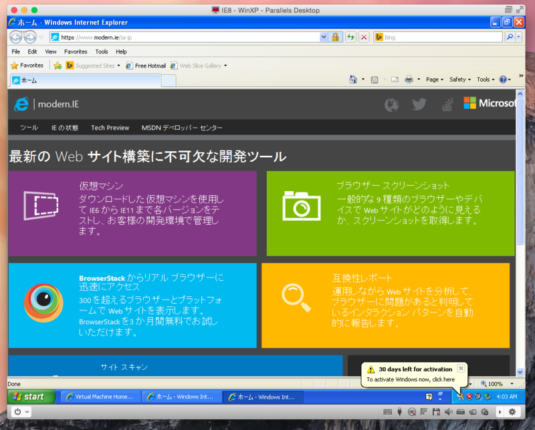Open Windows Security Center shield in system tray

[x=469, y=396]
